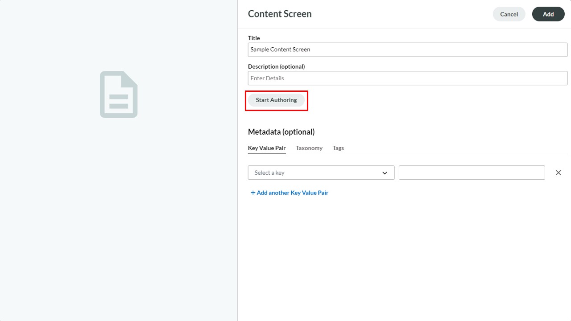Image resolution: width=571 pixels, height=321 pixels.
Task: Open the Tags tab
Action: tap(338, 148)
